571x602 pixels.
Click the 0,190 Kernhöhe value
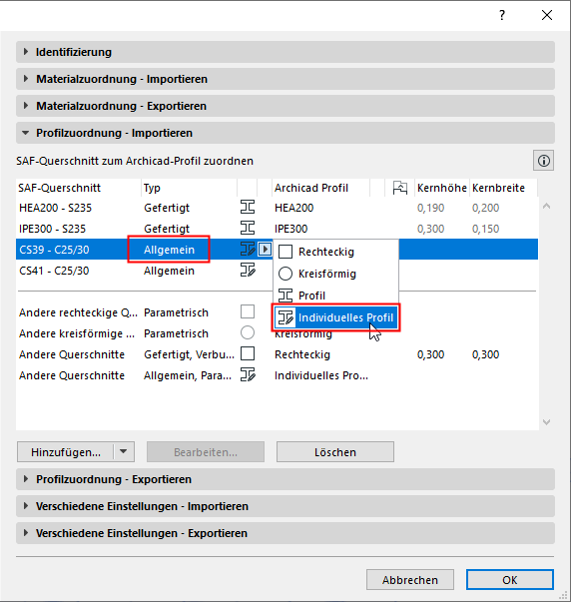pos(430,208)
